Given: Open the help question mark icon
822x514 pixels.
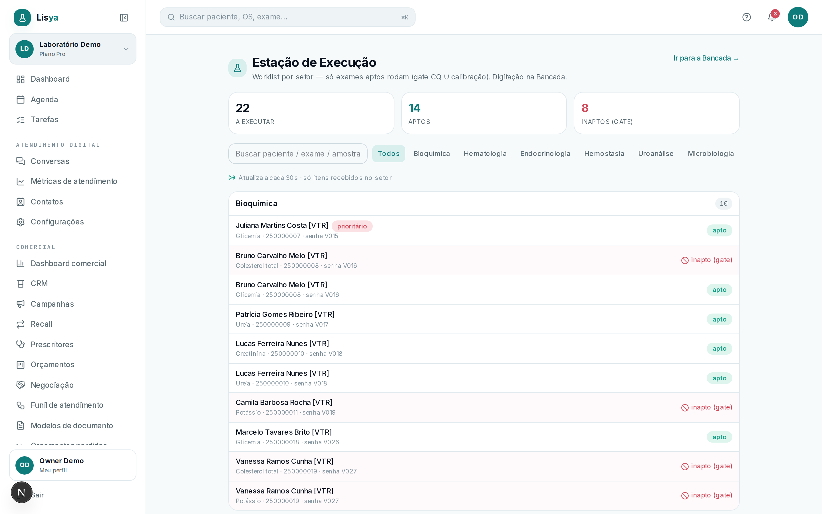Looking at the screenshot, I should coord(746,17).
